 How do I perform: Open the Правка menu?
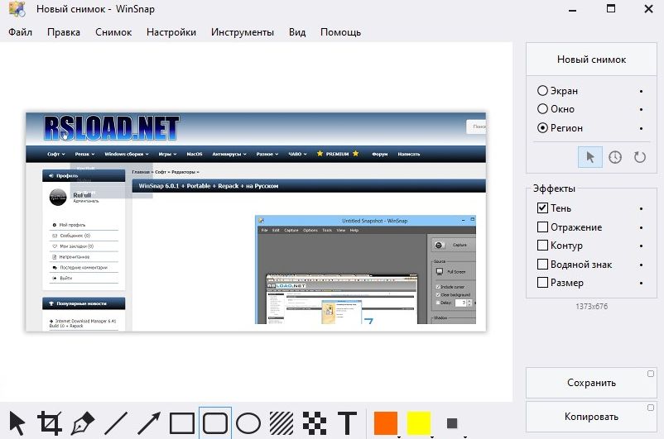tap(64, 32)
